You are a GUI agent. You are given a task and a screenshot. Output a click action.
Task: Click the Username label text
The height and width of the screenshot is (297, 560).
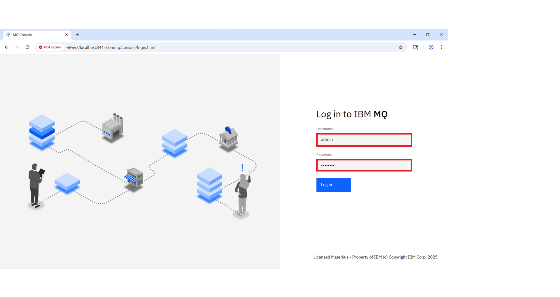click(x=325, y=129)
